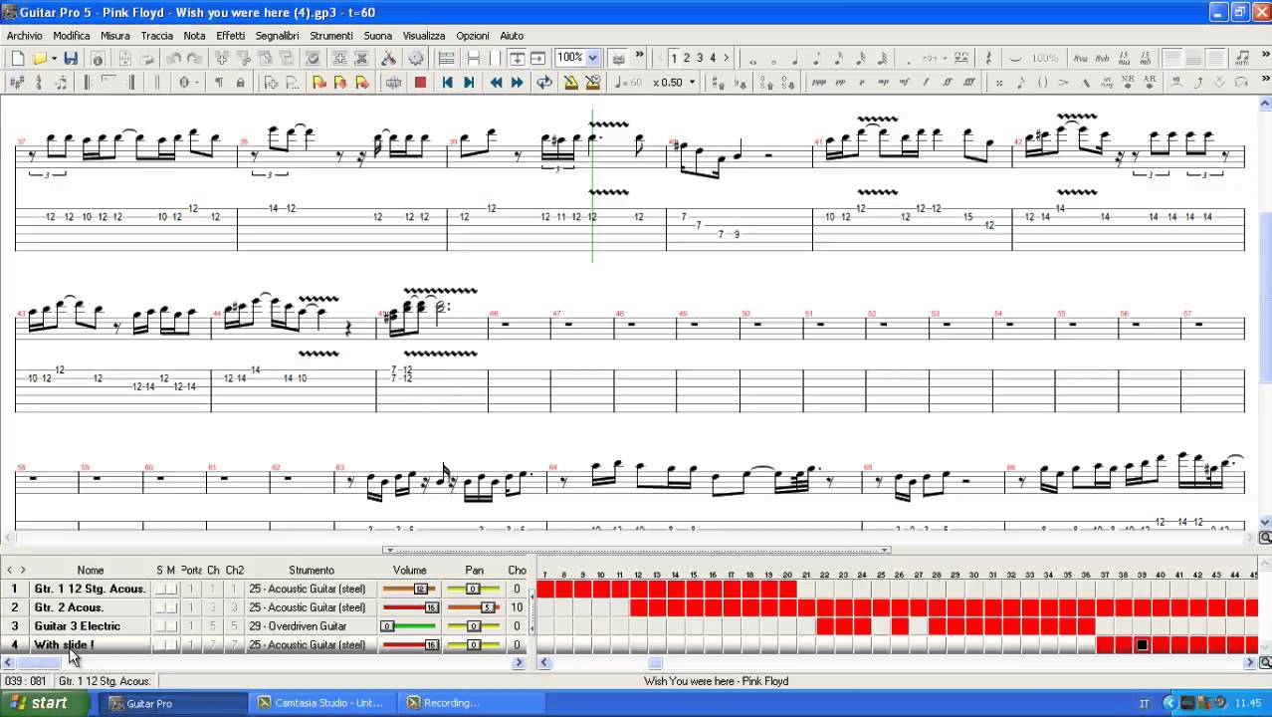Click the tempo quarter-note icon

click(626, 83)
